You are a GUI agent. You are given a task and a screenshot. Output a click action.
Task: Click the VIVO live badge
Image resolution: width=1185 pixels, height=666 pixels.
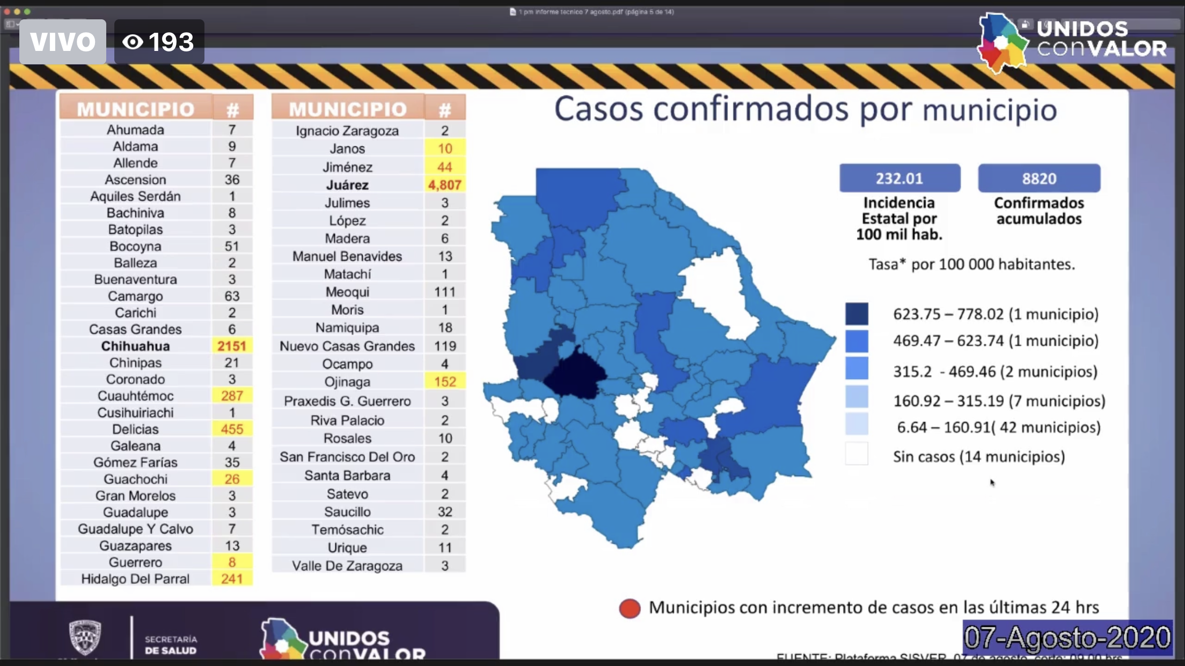pyautogui.click(x=62, y=42)
